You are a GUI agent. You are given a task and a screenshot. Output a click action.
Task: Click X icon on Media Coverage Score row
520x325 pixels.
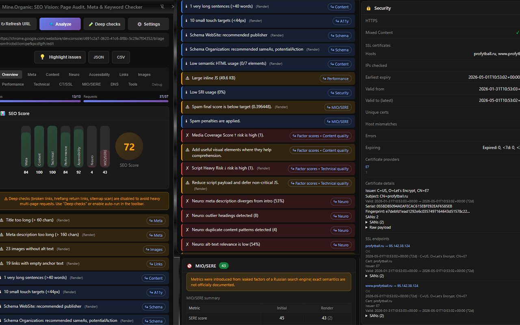187,135
